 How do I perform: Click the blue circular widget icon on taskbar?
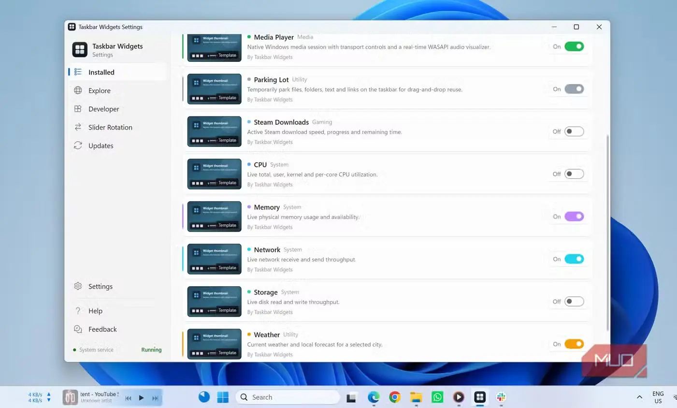(x=204, y=397)
